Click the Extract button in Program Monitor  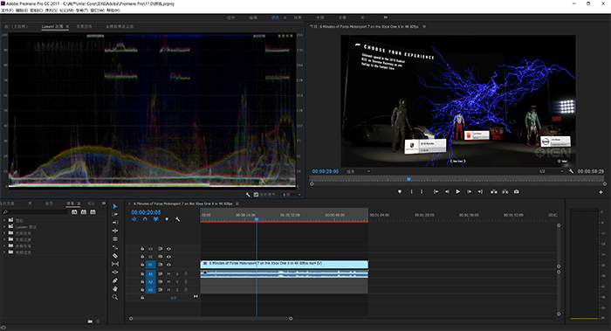(x=505, y=191)
